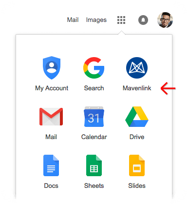
Task: Open the green Sheets icon
Action: (x=94, y=165)
